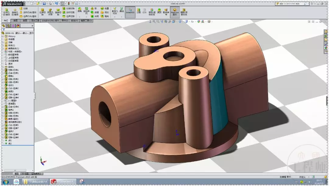Expand the 实体(1) solid bodies folder
This screenshot has height=186, width=329.
point(3,45)
